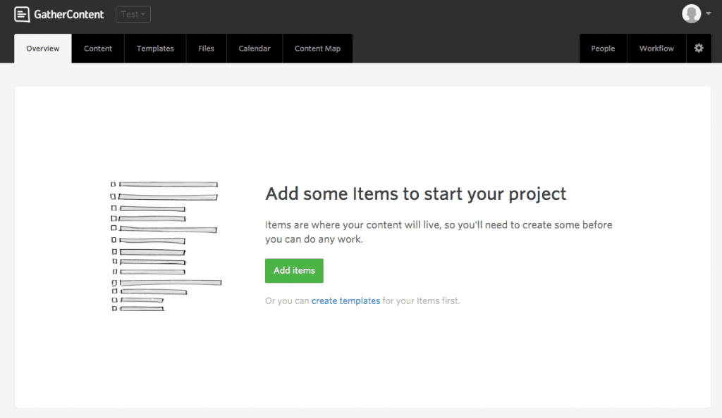Expand the user account dropdown arrow
The width and height of the screenshot is (722, 418).
click(x=708, y=14)
